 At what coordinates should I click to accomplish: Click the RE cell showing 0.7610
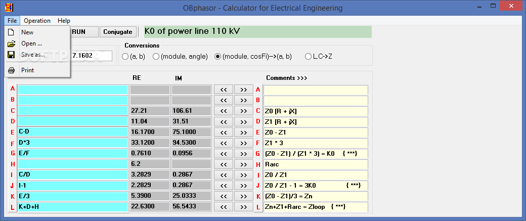pyautogui.click(x=150, y=154)
